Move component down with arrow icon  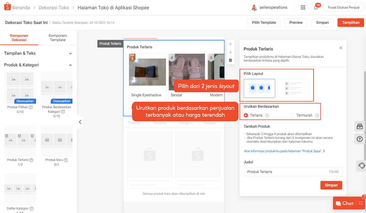click(x=230, y=52)
